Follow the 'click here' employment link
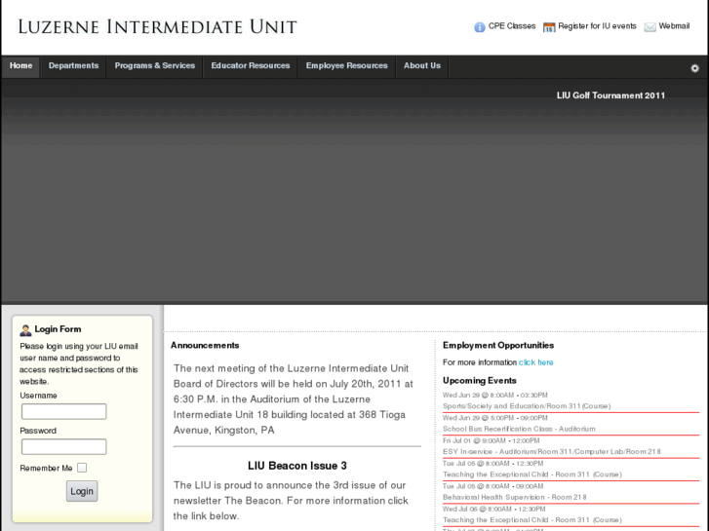 535,362
